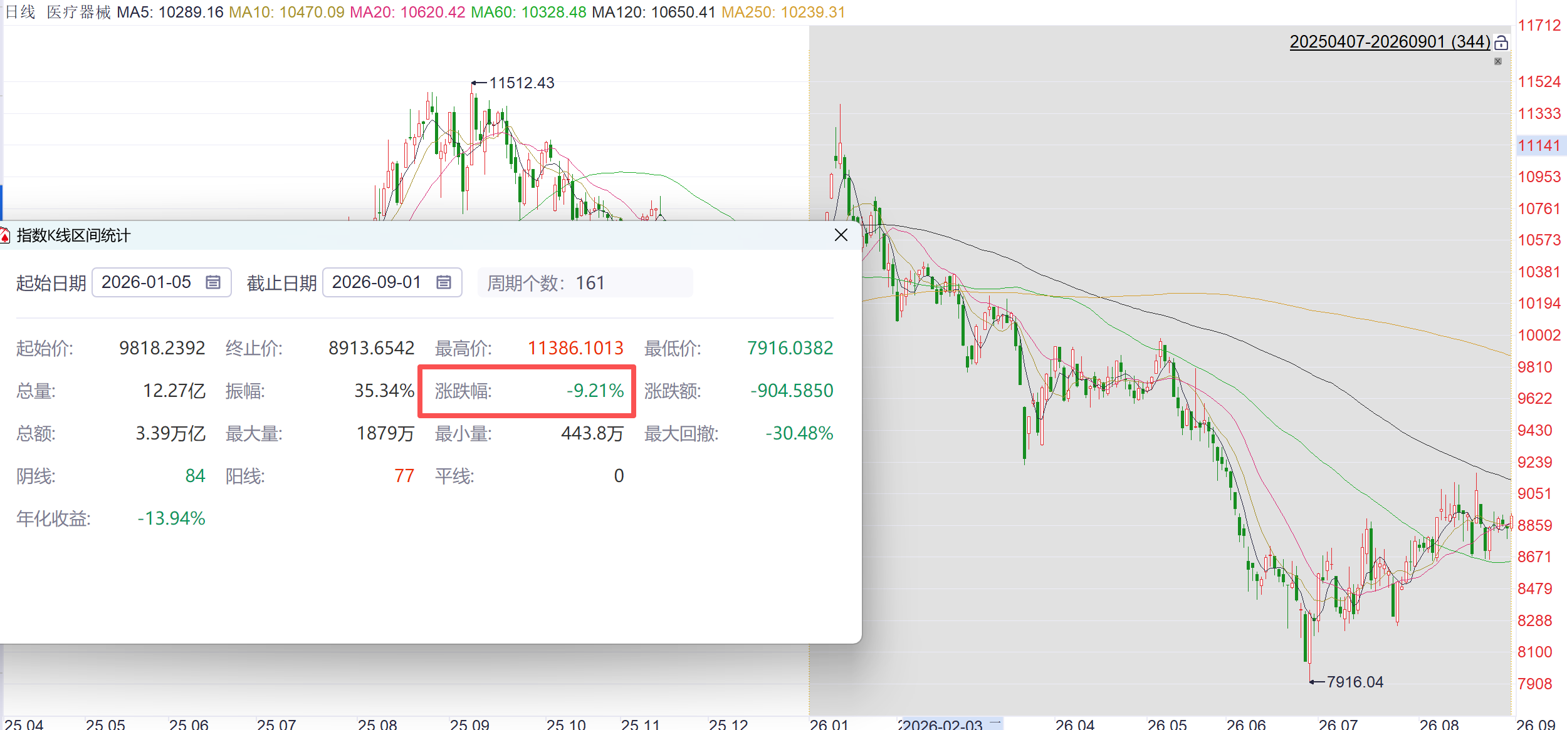Click the highlighted 11141 price axis value
The width and height of the screenshot is (1567, 730).
(1540, 145)
